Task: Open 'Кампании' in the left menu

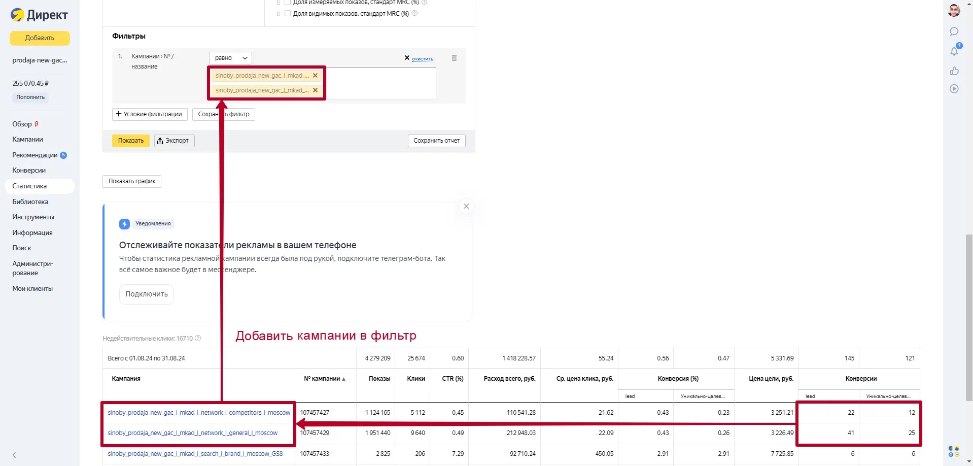Action: tap(27, 139)
